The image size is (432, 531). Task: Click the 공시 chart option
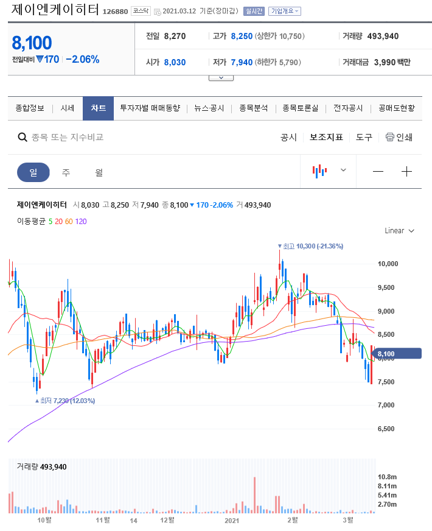pyautogui.click(x=288, y=137)
